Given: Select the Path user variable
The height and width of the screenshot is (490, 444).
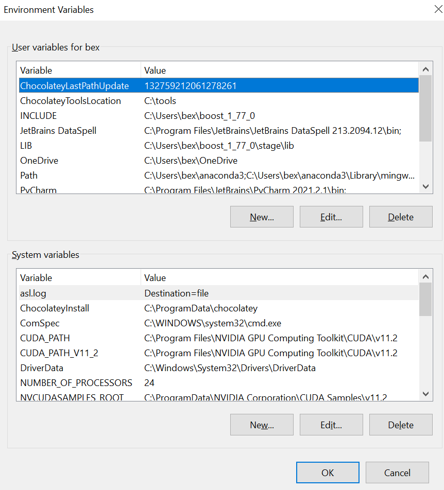Looking at the screenshot, I should [77, 175].
